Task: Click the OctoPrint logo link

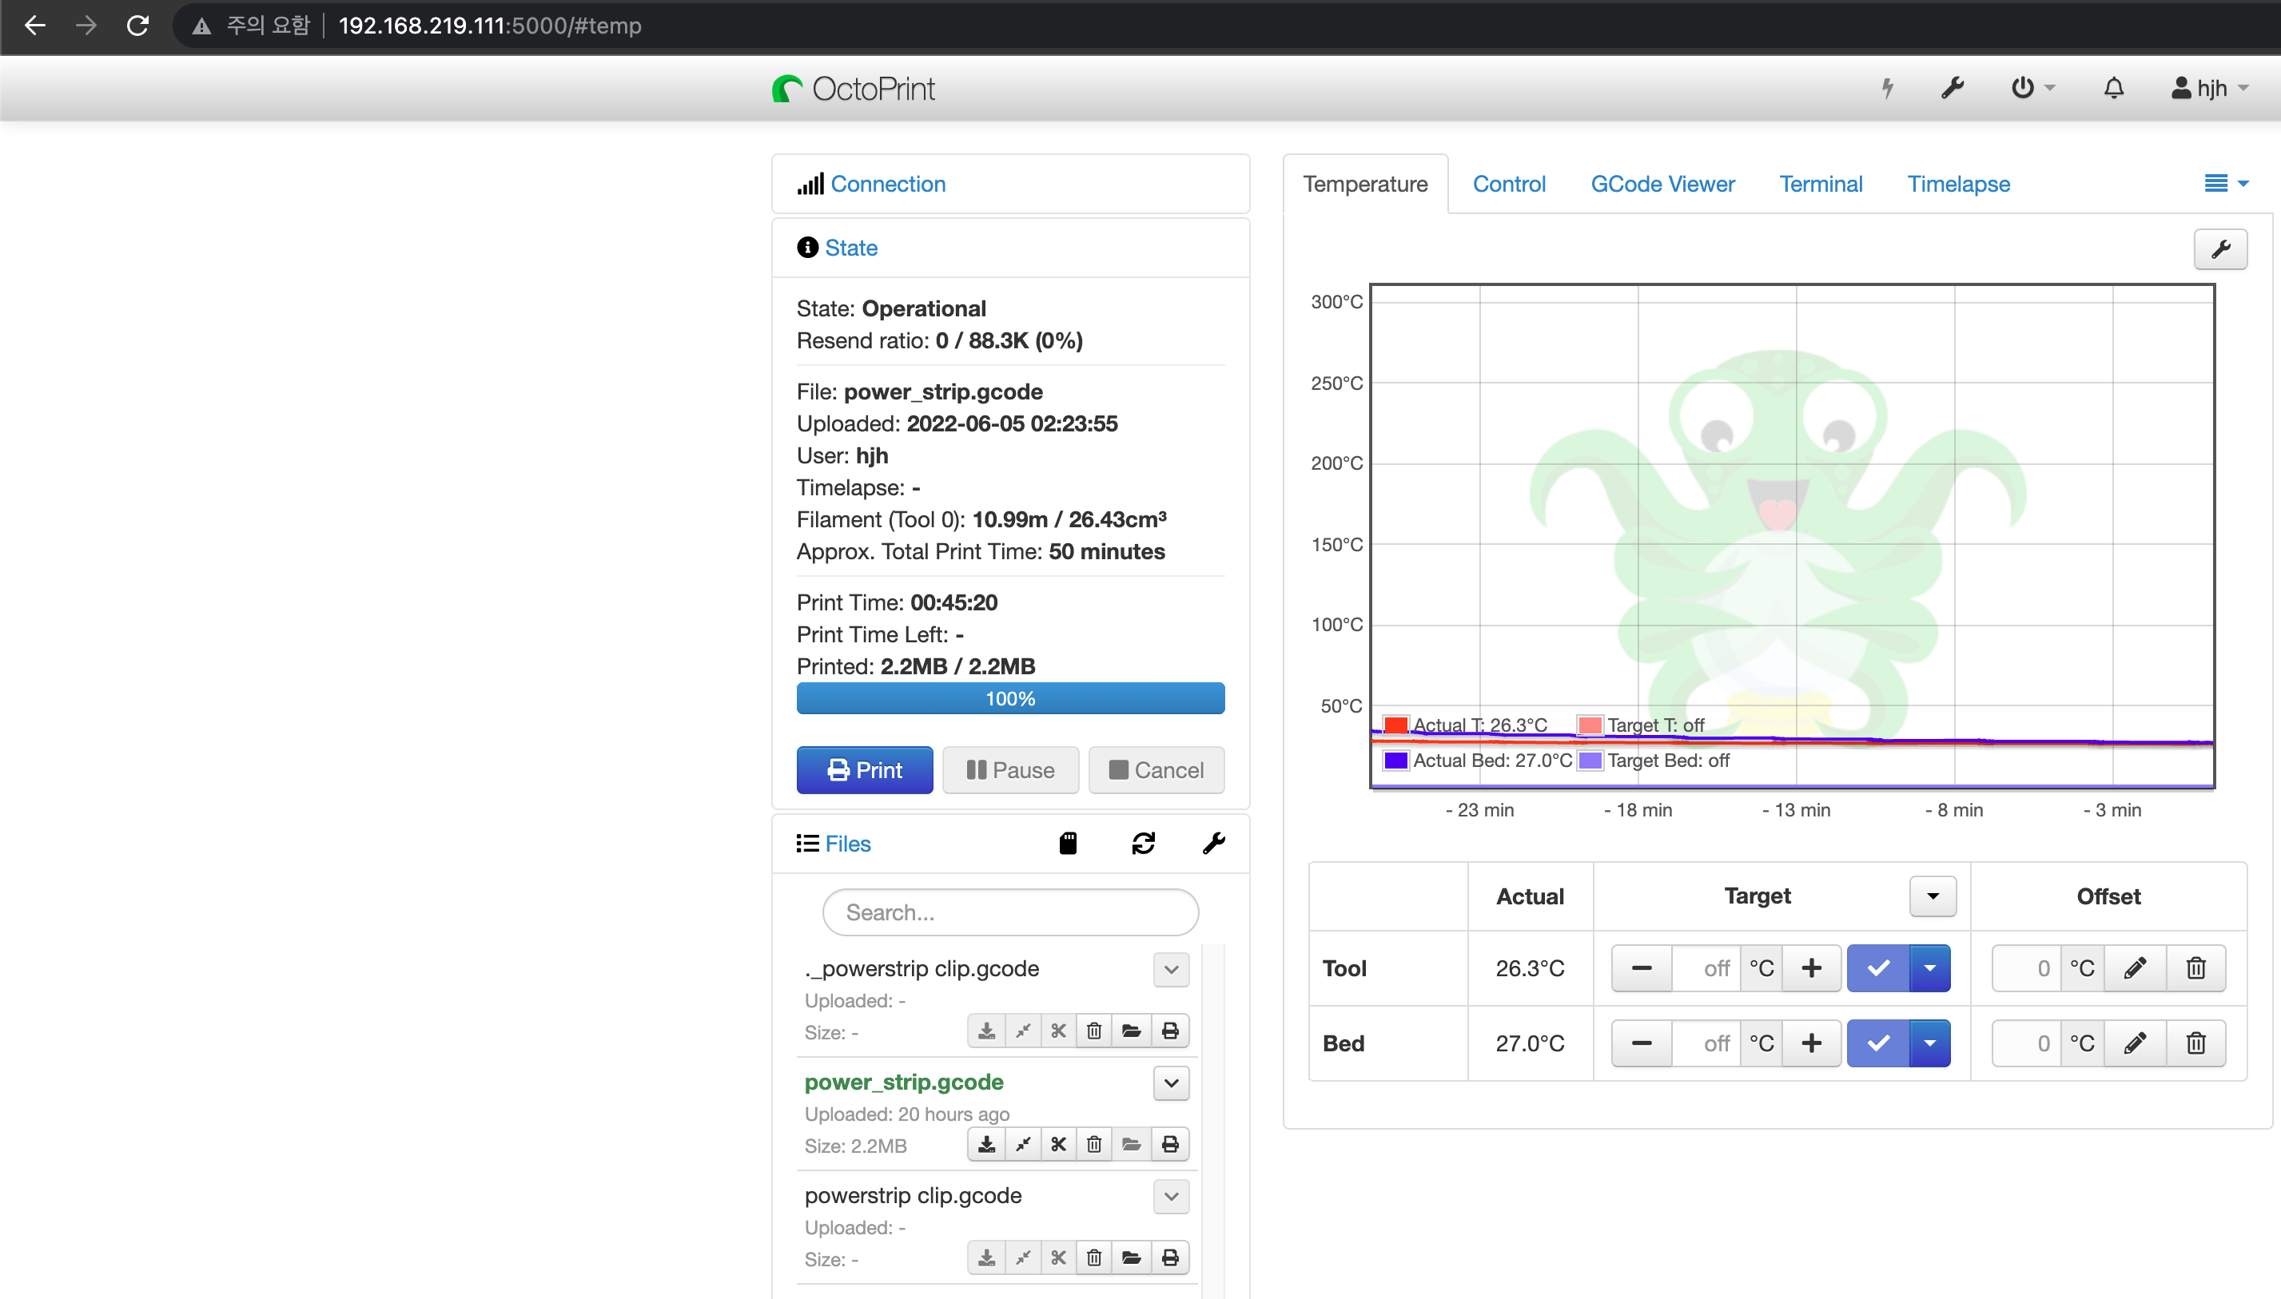Action: point(853,89)
